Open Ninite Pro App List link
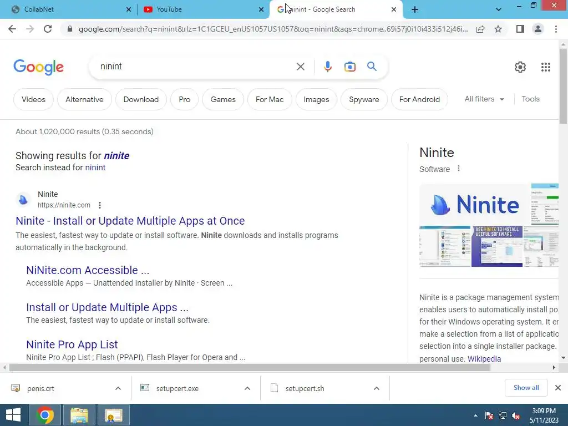This screenshot has height=426, width=568. [x=72, y=344]
